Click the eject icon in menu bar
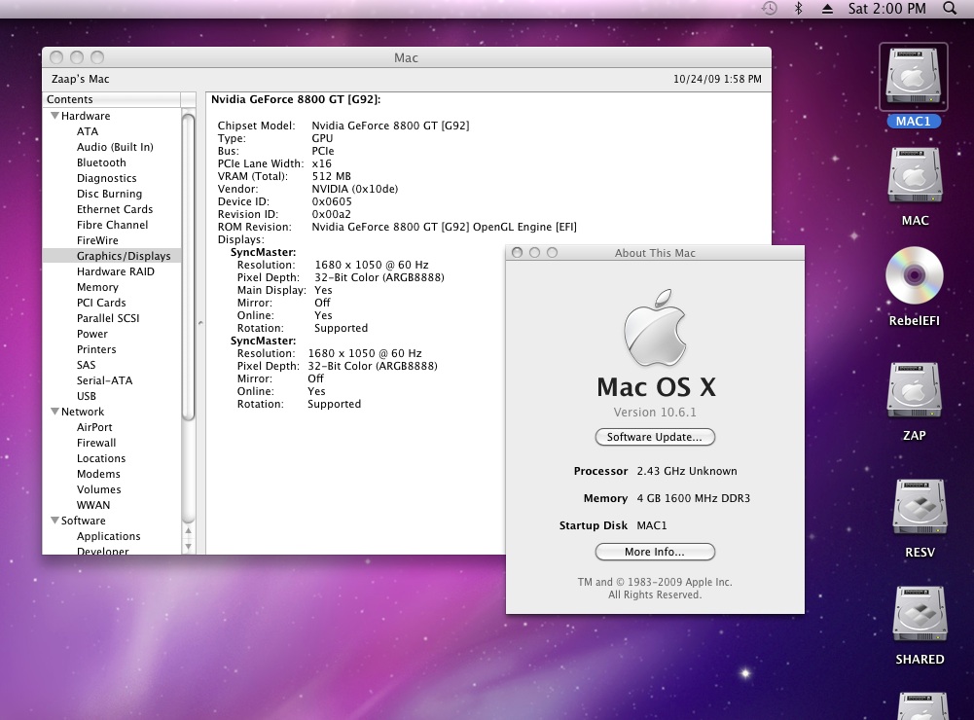 (x=827, y=9)
